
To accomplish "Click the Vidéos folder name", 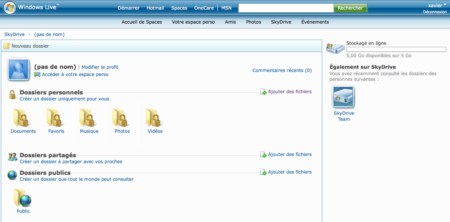I will tap(155, 131).
